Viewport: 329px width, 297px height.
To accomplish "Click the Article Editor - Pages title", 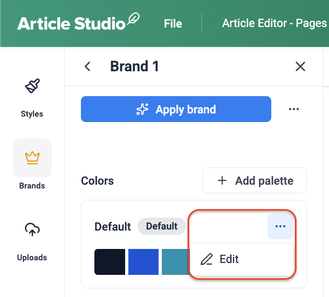I will point(274,24).
